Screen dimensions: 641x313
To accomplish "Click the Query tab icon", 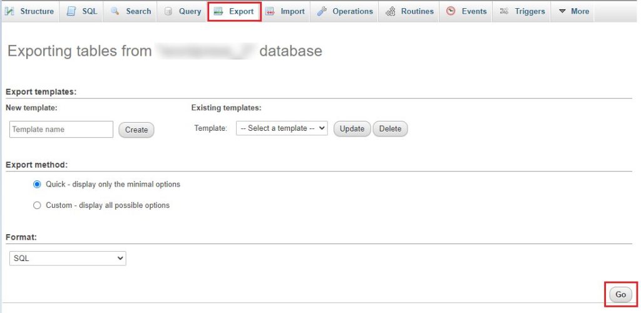I will pos(168,11).
